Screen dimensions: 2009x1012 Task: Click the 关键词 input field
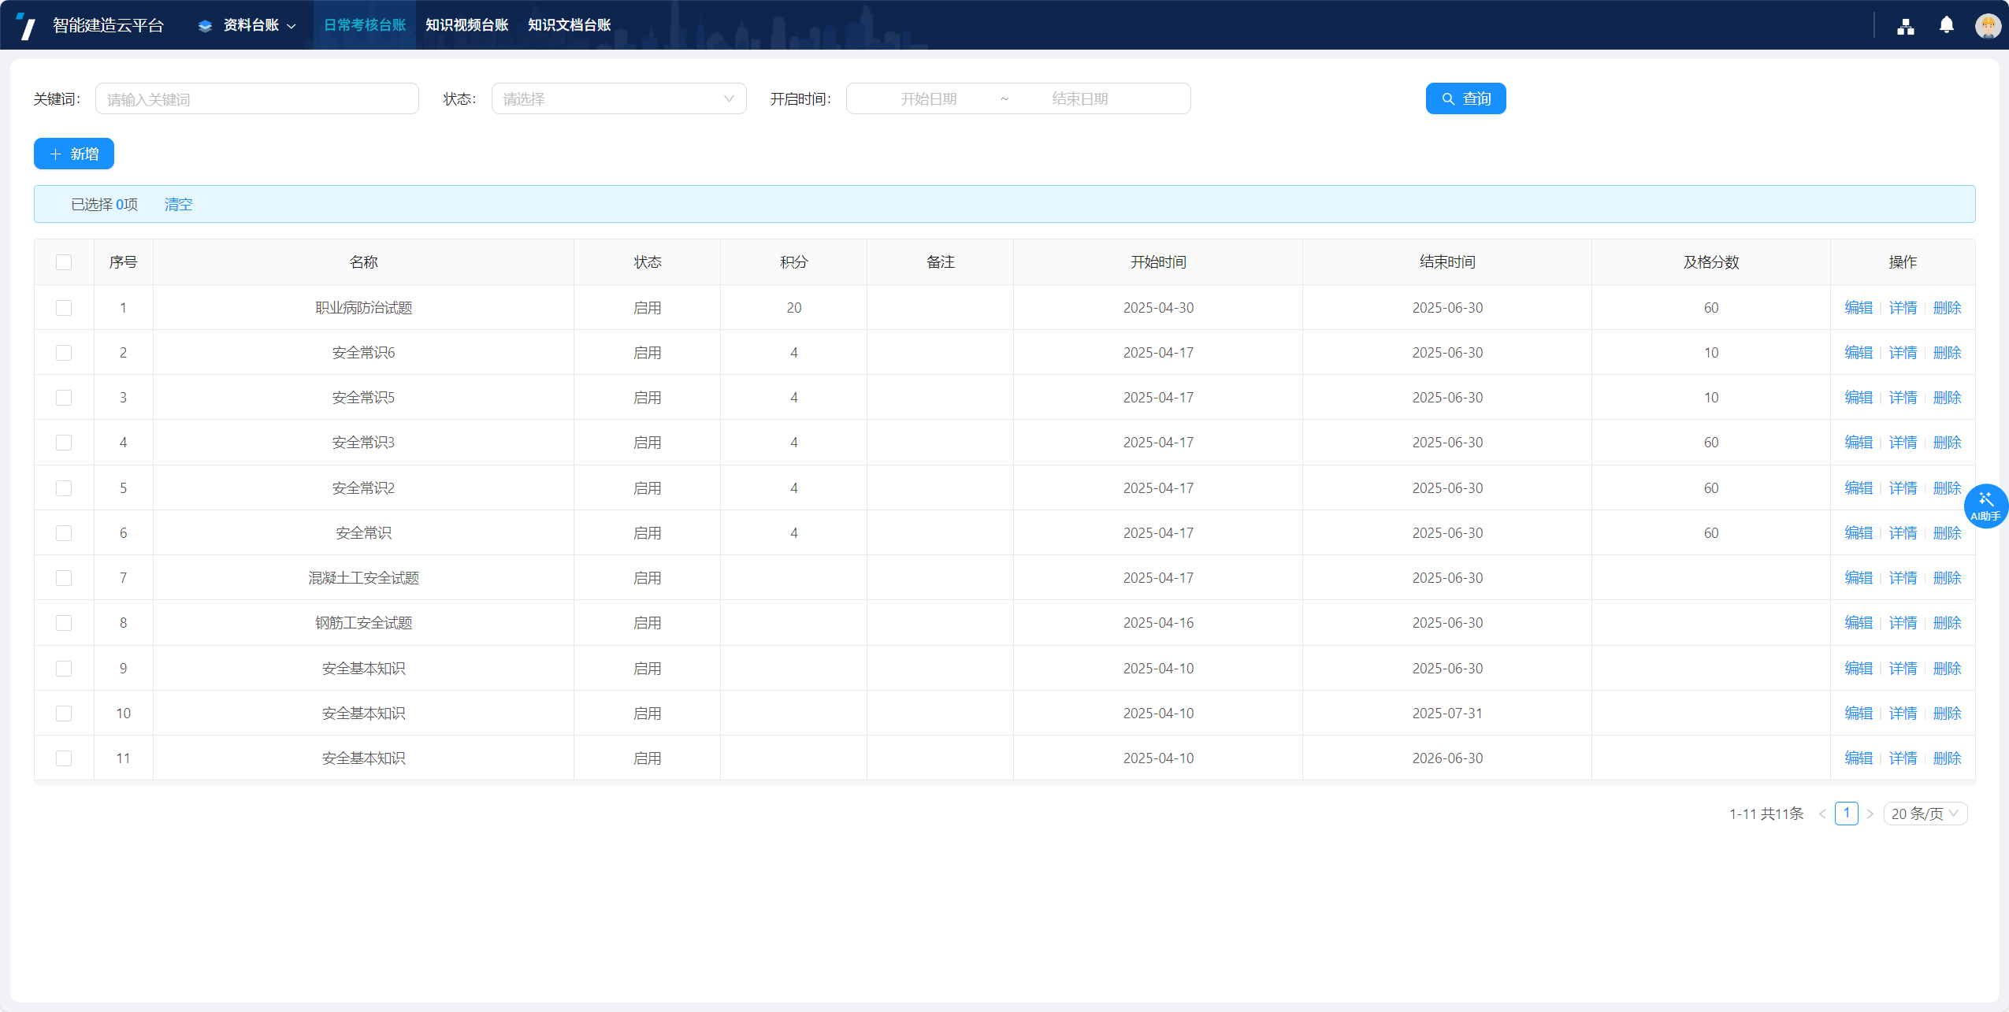coord(257,98)
